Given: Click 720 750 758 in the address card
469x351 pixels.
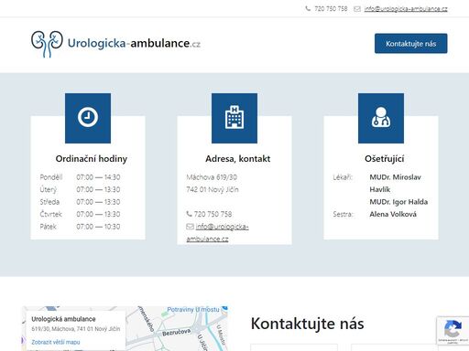Looking at the screenshot, I should [x=213, y=214].
